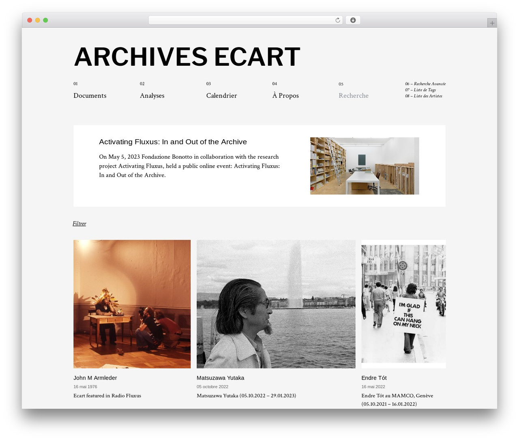Expand the Filtrer options
The image size is (519, 440).
coord(79,224)
